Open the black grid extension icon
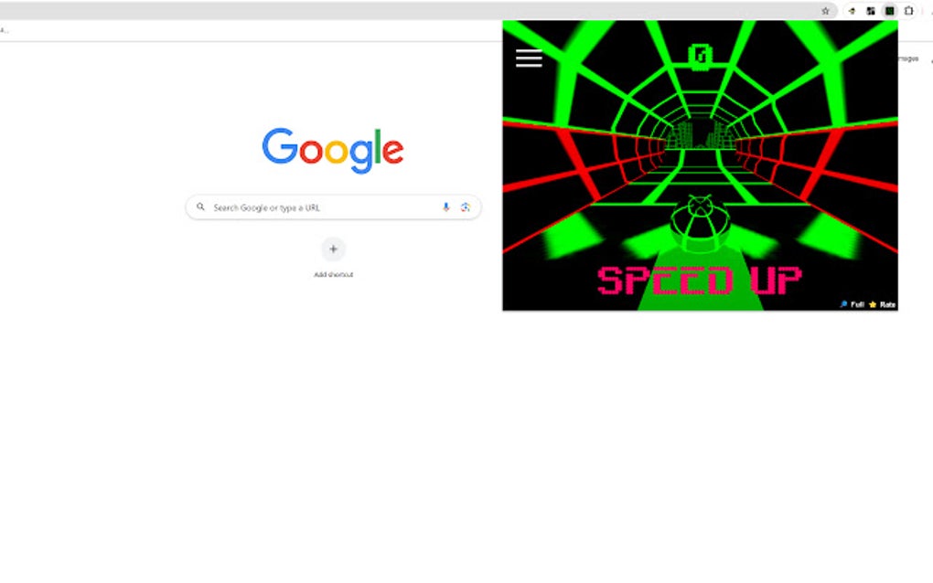This screenshot has height=583, width=933. pos(871,11)
